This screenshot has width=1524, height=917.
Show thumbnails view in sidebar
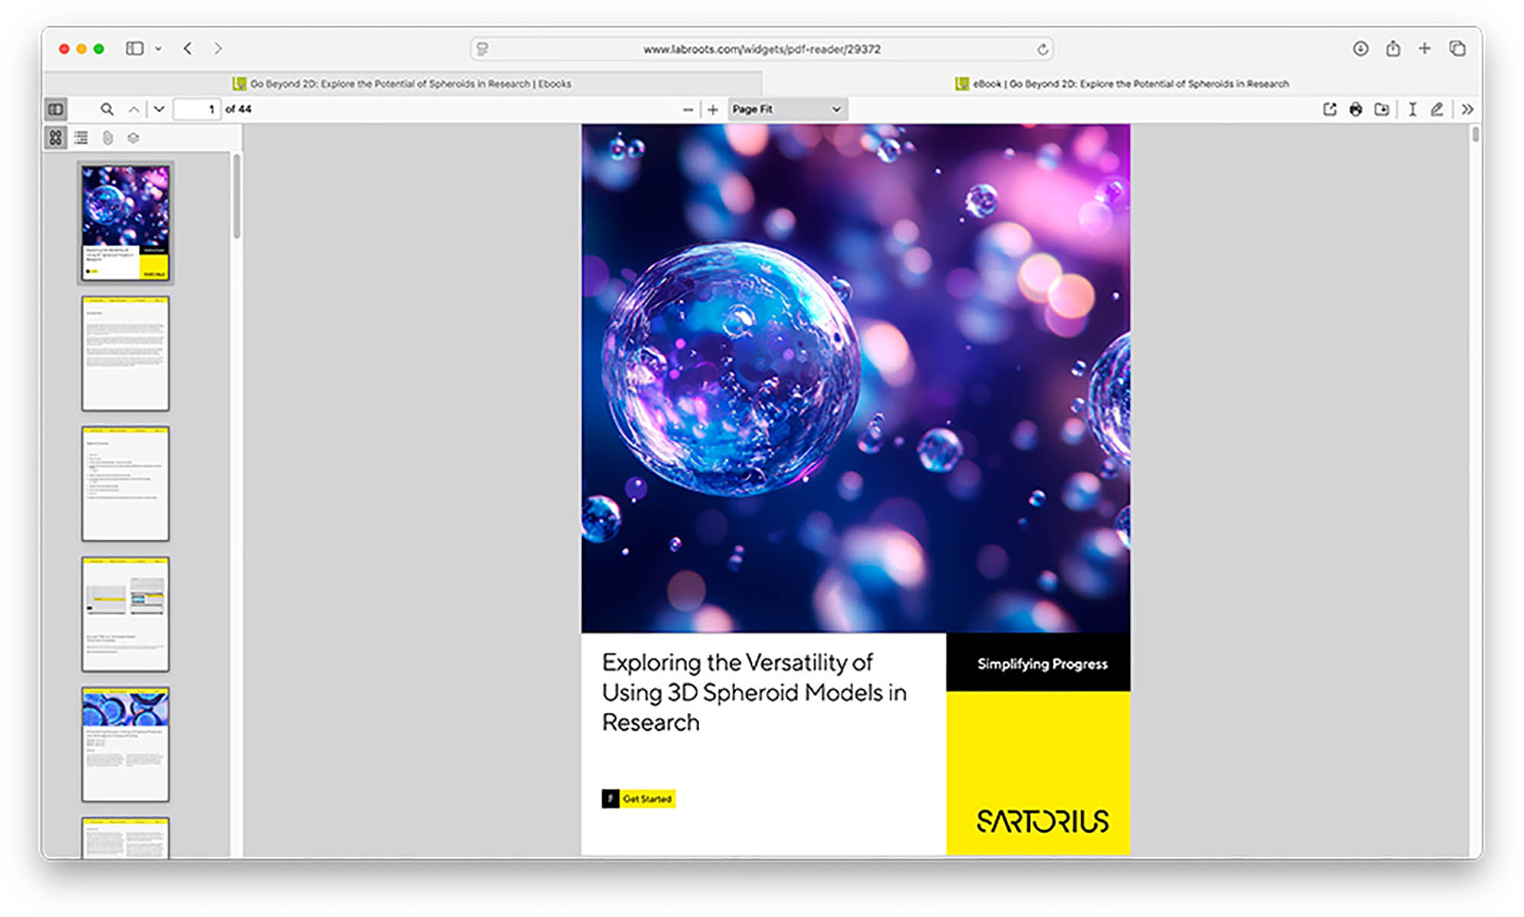coord(56,138)
